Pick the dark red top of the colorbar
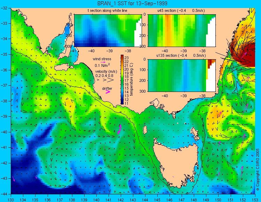 coord(122,56)
